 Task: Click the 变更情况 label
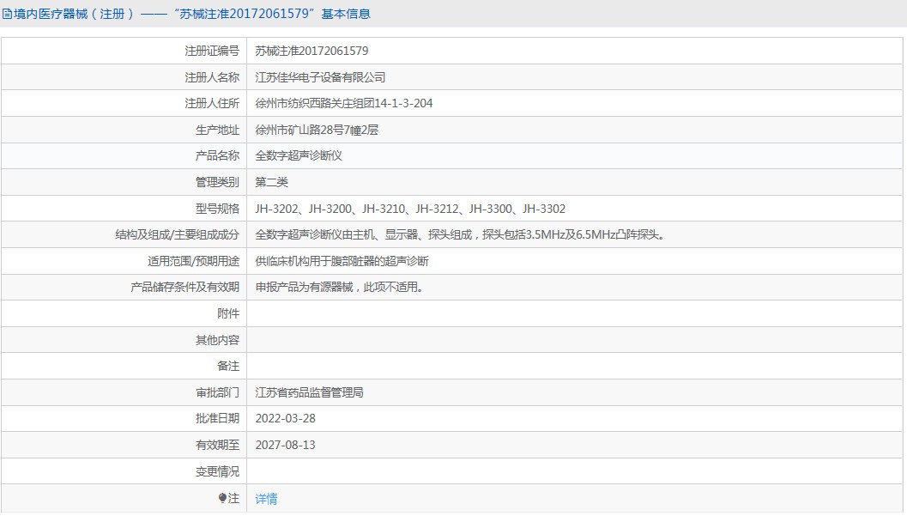click(217, 471)
